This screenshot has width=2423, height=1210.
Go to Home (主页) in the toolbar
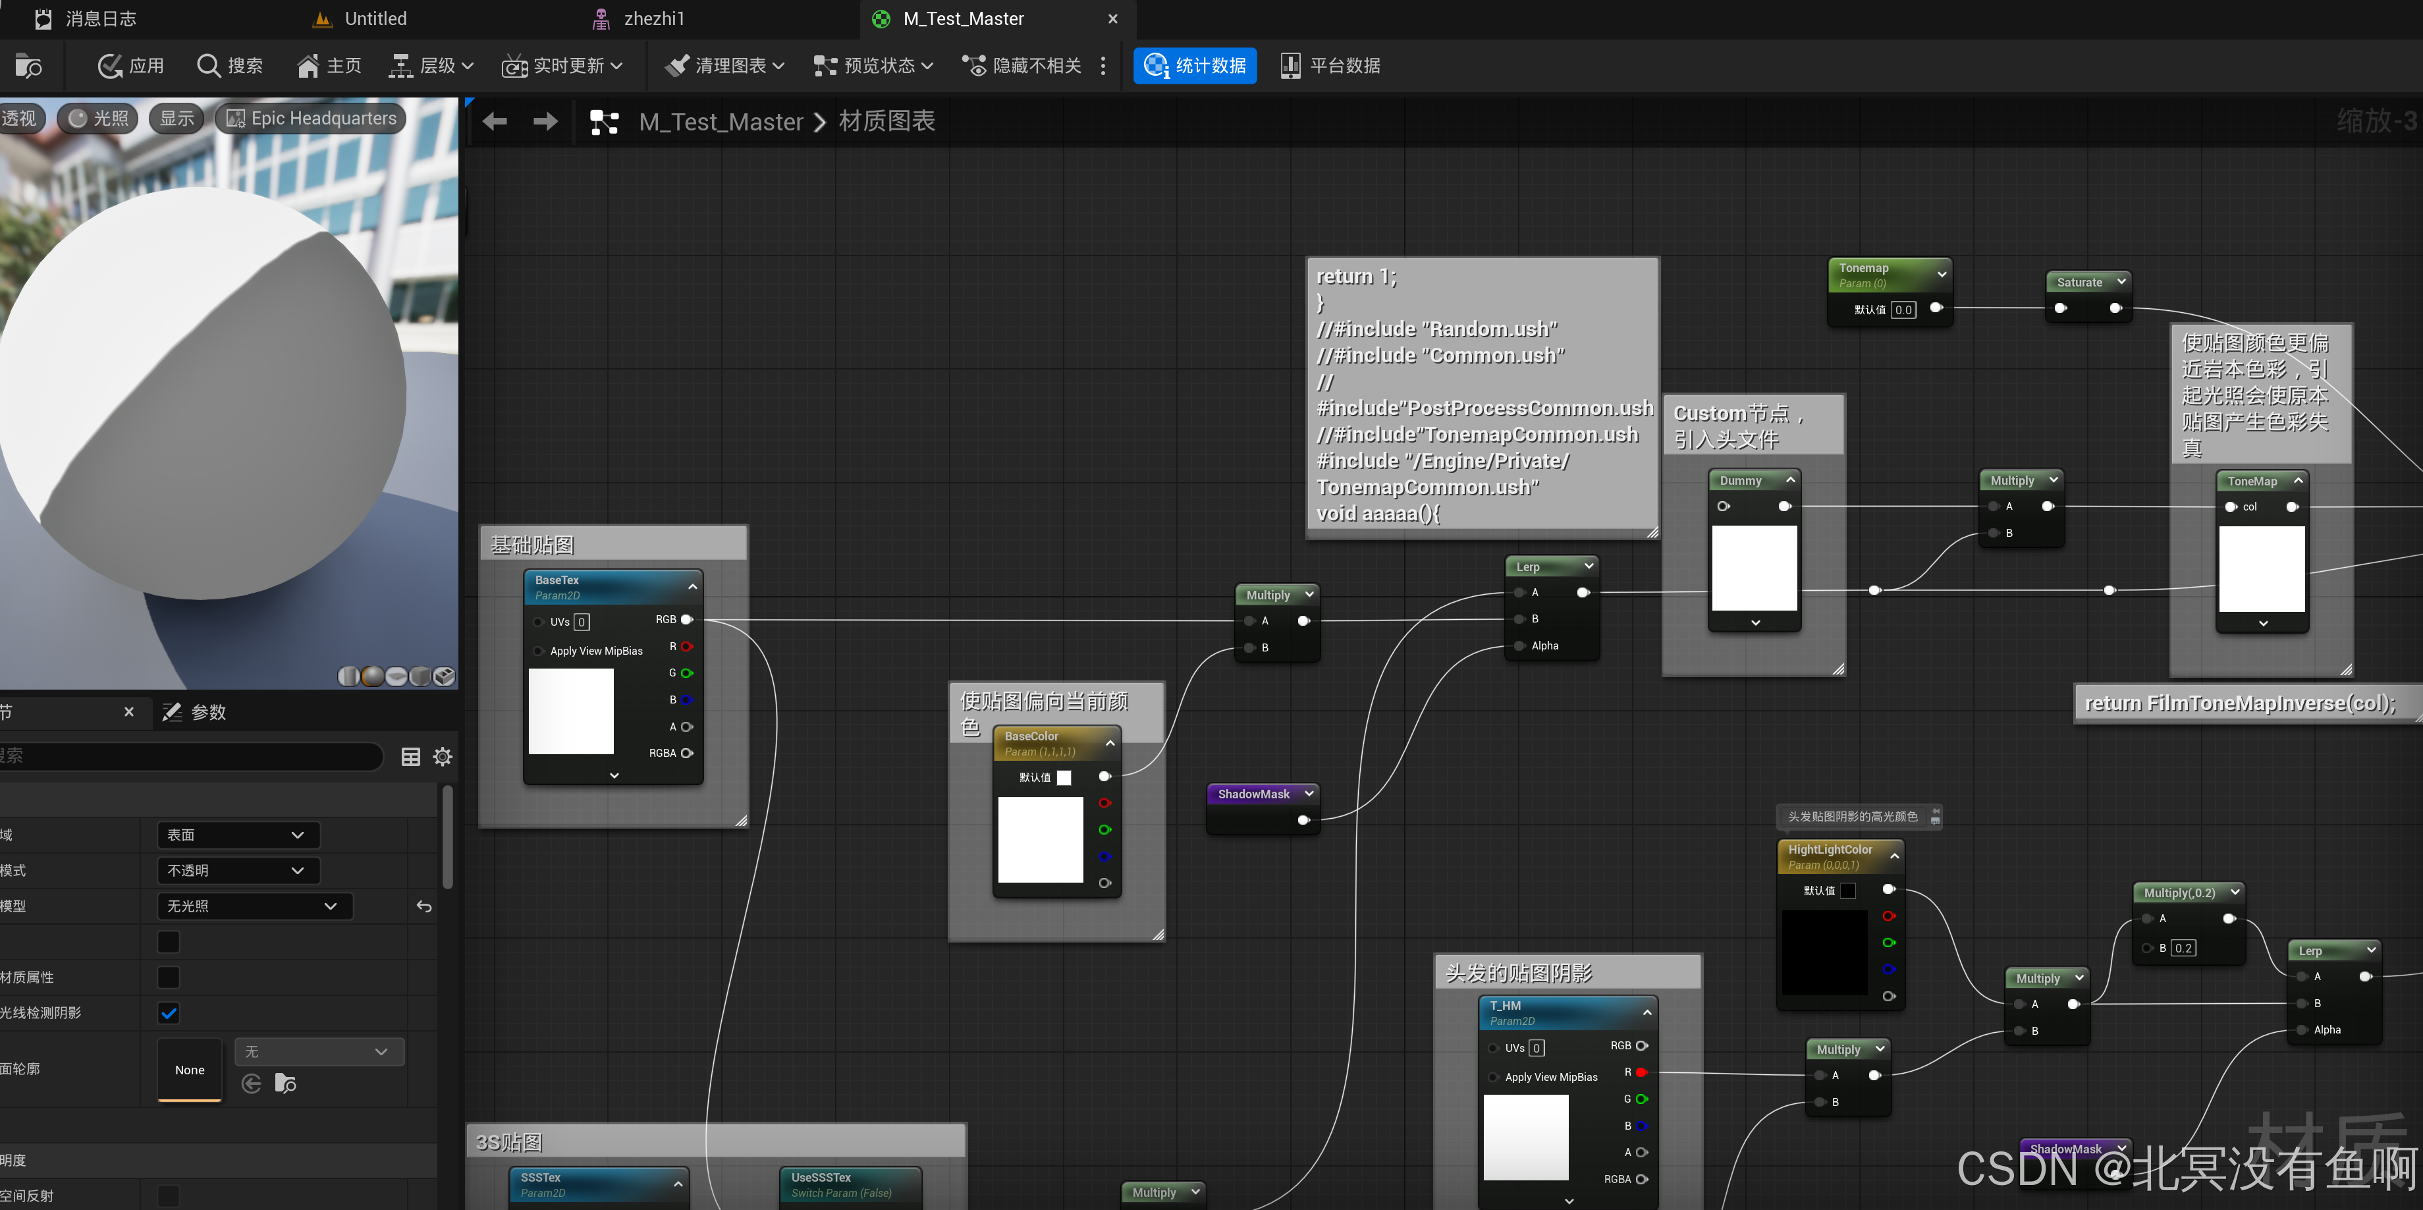(x=328, y=66)
